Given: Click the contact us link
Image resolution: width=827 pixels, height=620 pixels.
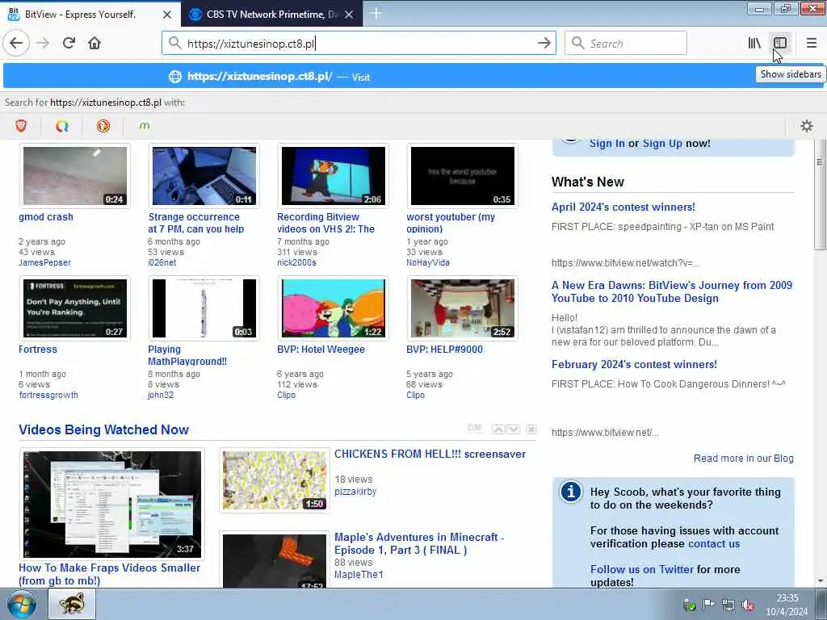Looking at the screenshot, I should (714, 543).
